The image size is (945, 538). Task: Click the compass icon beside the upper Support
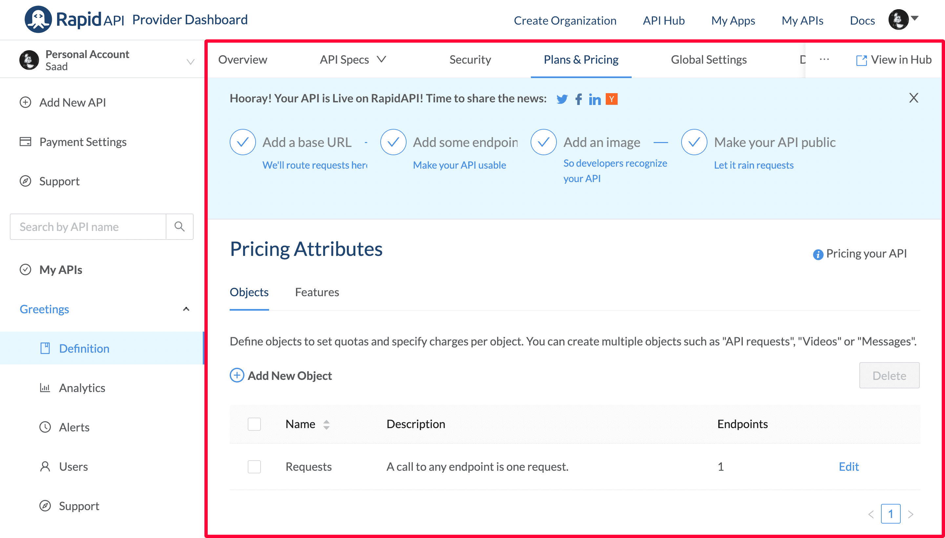25,181
